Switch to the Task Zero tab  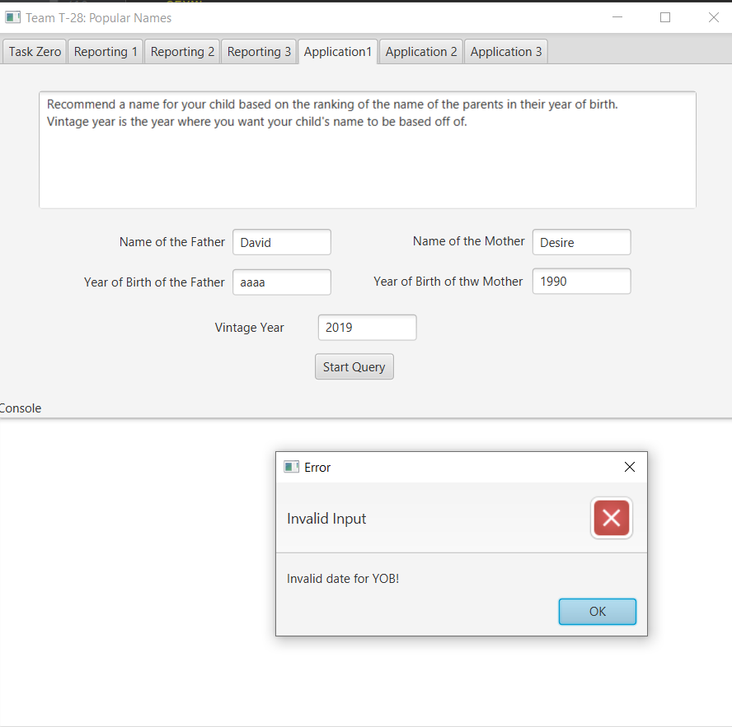(x=35, y=51)
